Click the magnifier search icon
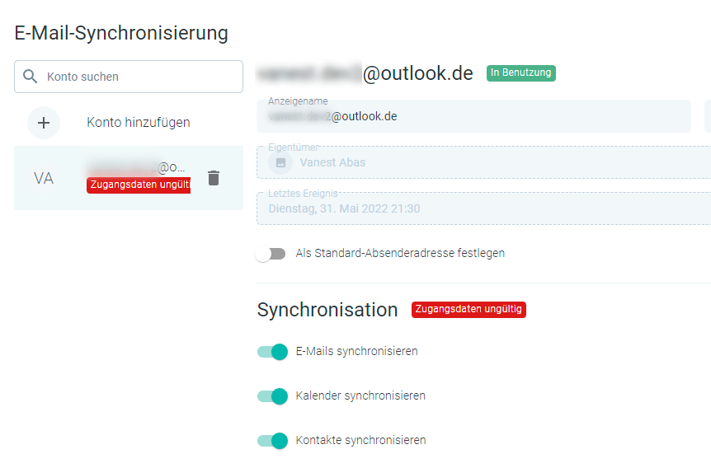711x468 pixels. pyautogui.click(x=30, y=77)
